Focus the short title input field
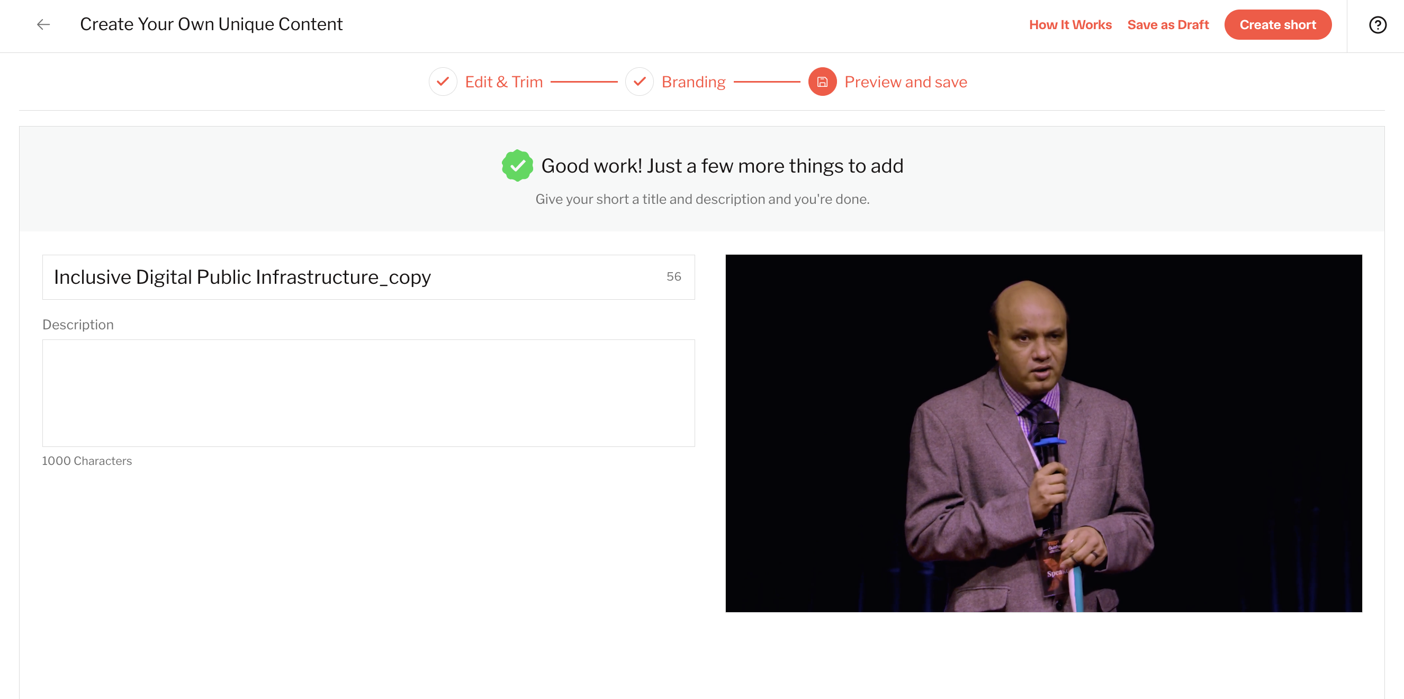Screen dimensions: 1404x699 click(368, 277)
